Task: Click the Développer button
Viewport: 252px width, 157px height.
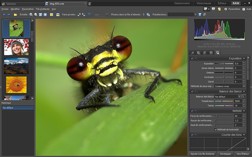Action: 225,154
